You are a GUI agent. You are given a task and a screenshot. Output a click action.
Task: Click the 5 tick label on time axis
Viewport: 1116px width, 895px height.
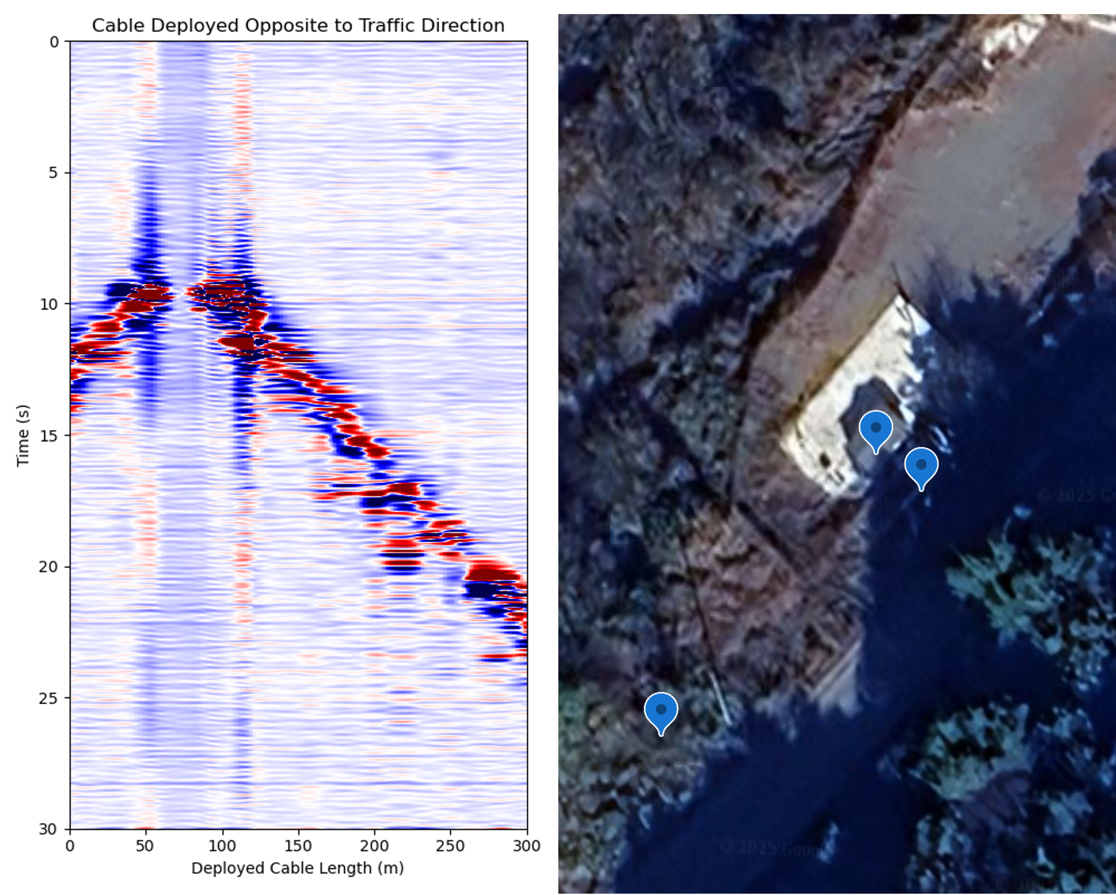(x=54, y=173)
